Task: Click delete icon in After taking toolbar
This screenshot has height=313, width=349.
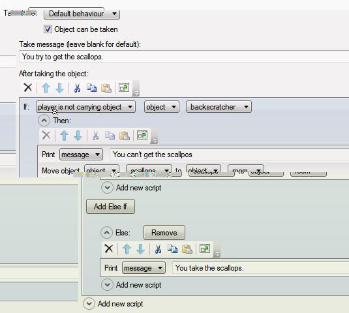Action: (x=28, y=87)
